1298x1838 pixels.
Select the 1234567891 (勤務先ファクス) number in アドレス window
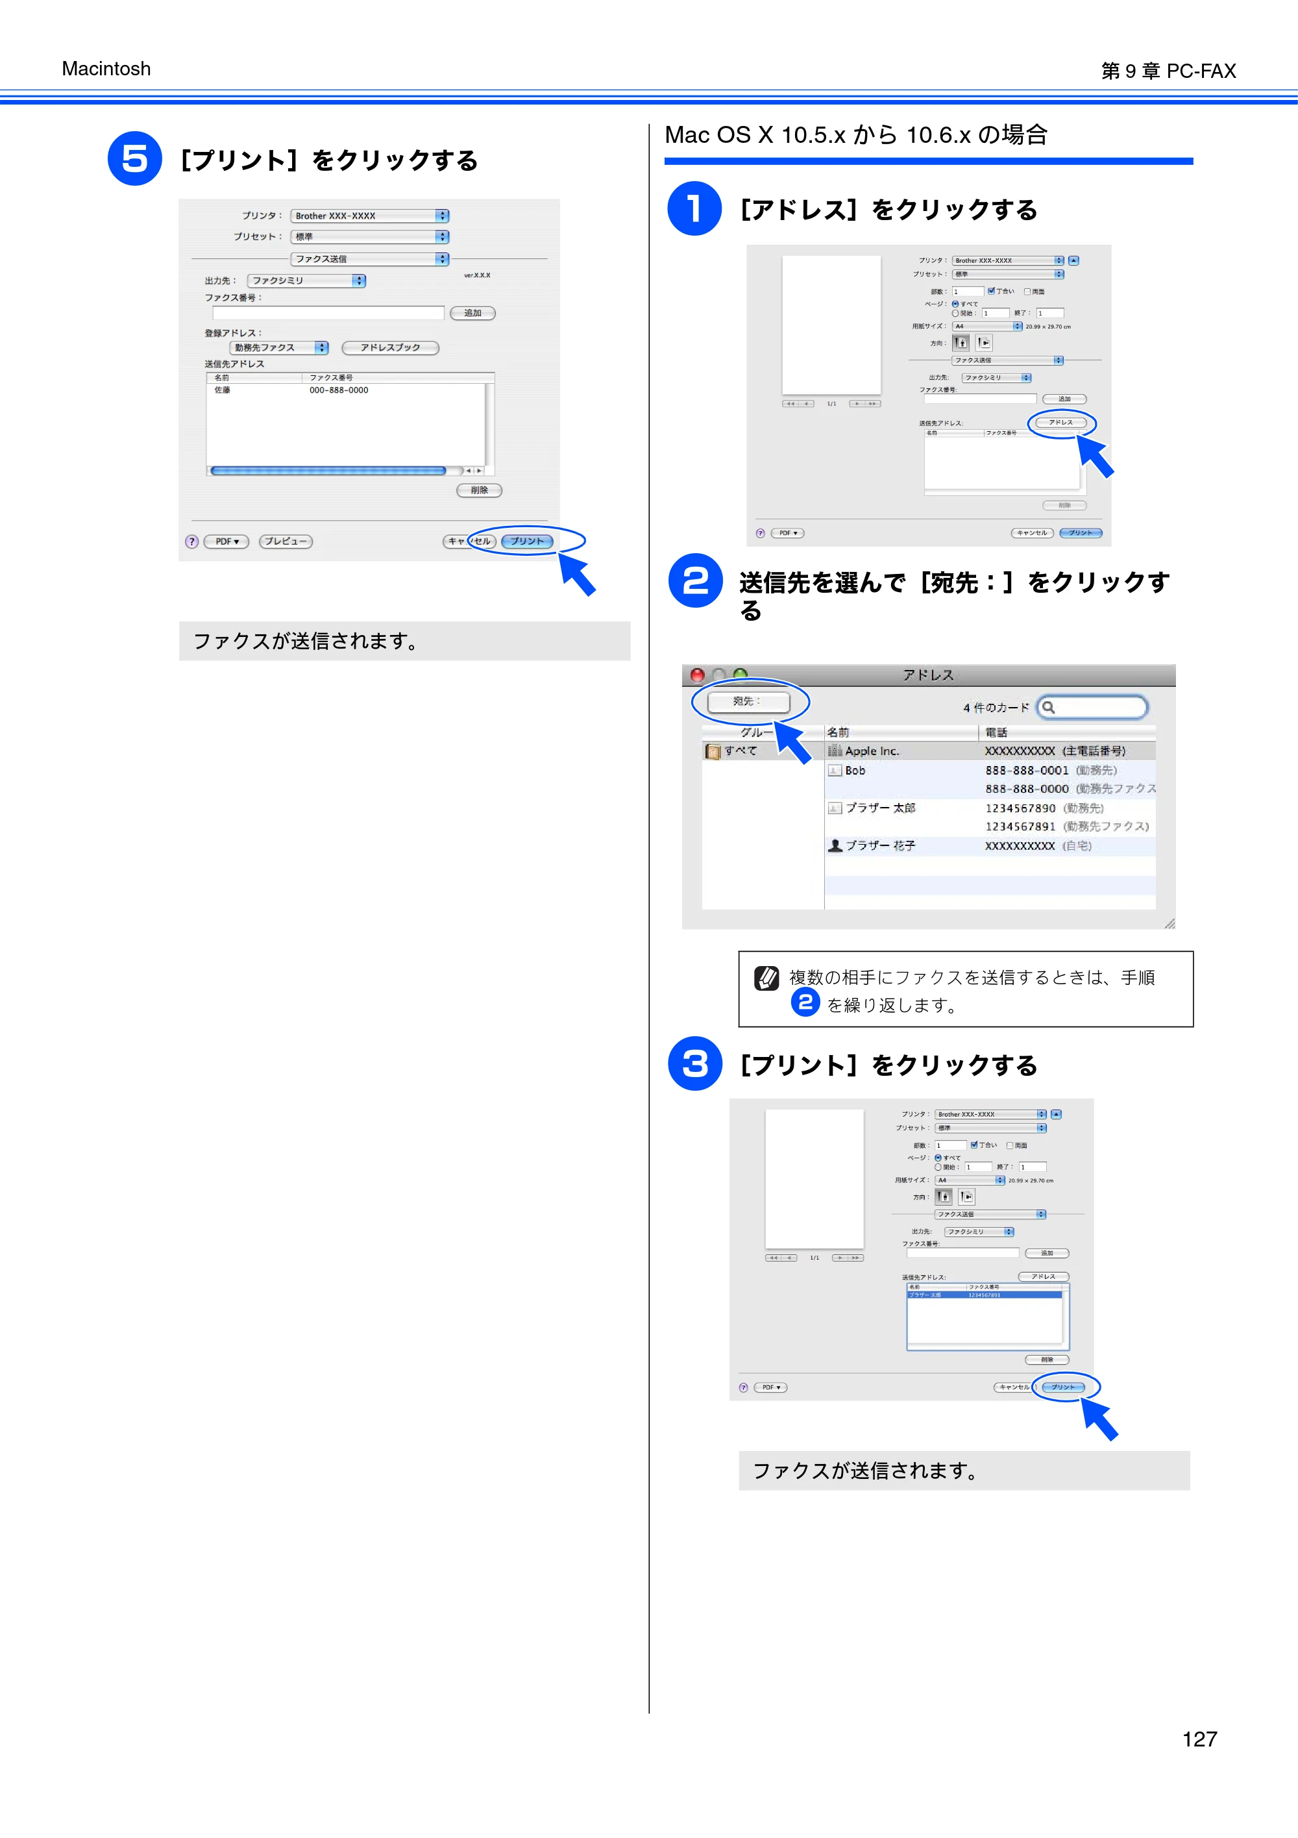pos(1067,826)
